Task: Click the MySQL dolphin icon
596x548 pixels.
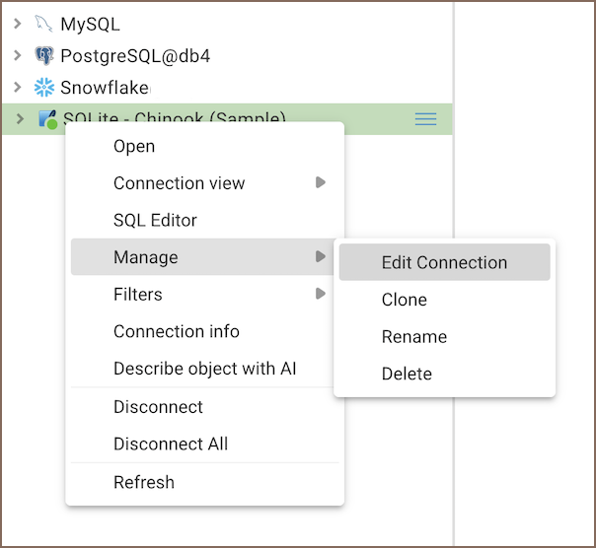Action: [x=43, y=24]
